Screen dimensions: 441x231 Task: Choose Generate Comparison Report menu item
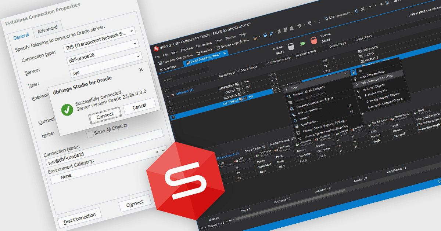coord(316,103)
